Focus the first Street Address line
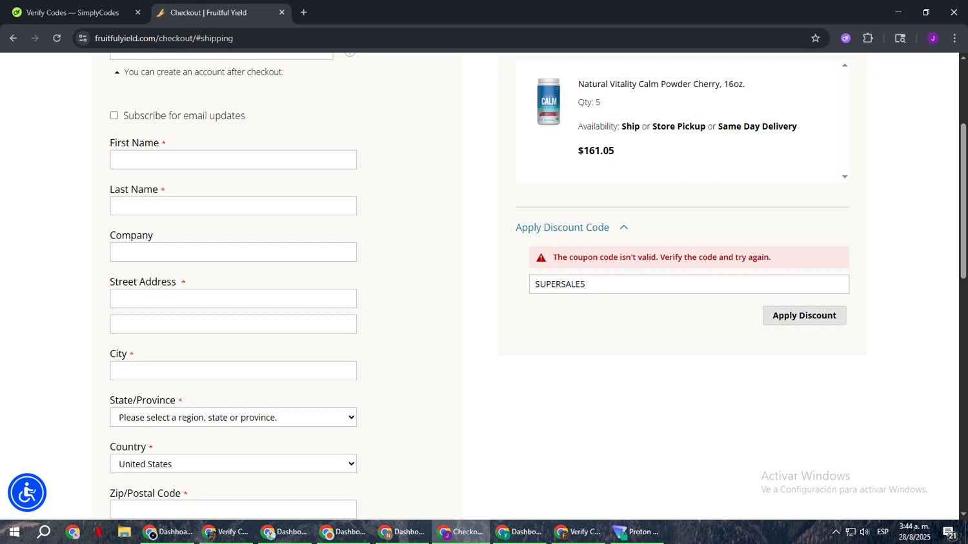 click(233, 298)
